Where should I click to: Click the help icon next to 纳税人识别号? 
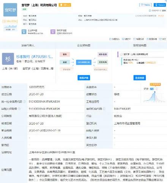click(x=19, y=109)
